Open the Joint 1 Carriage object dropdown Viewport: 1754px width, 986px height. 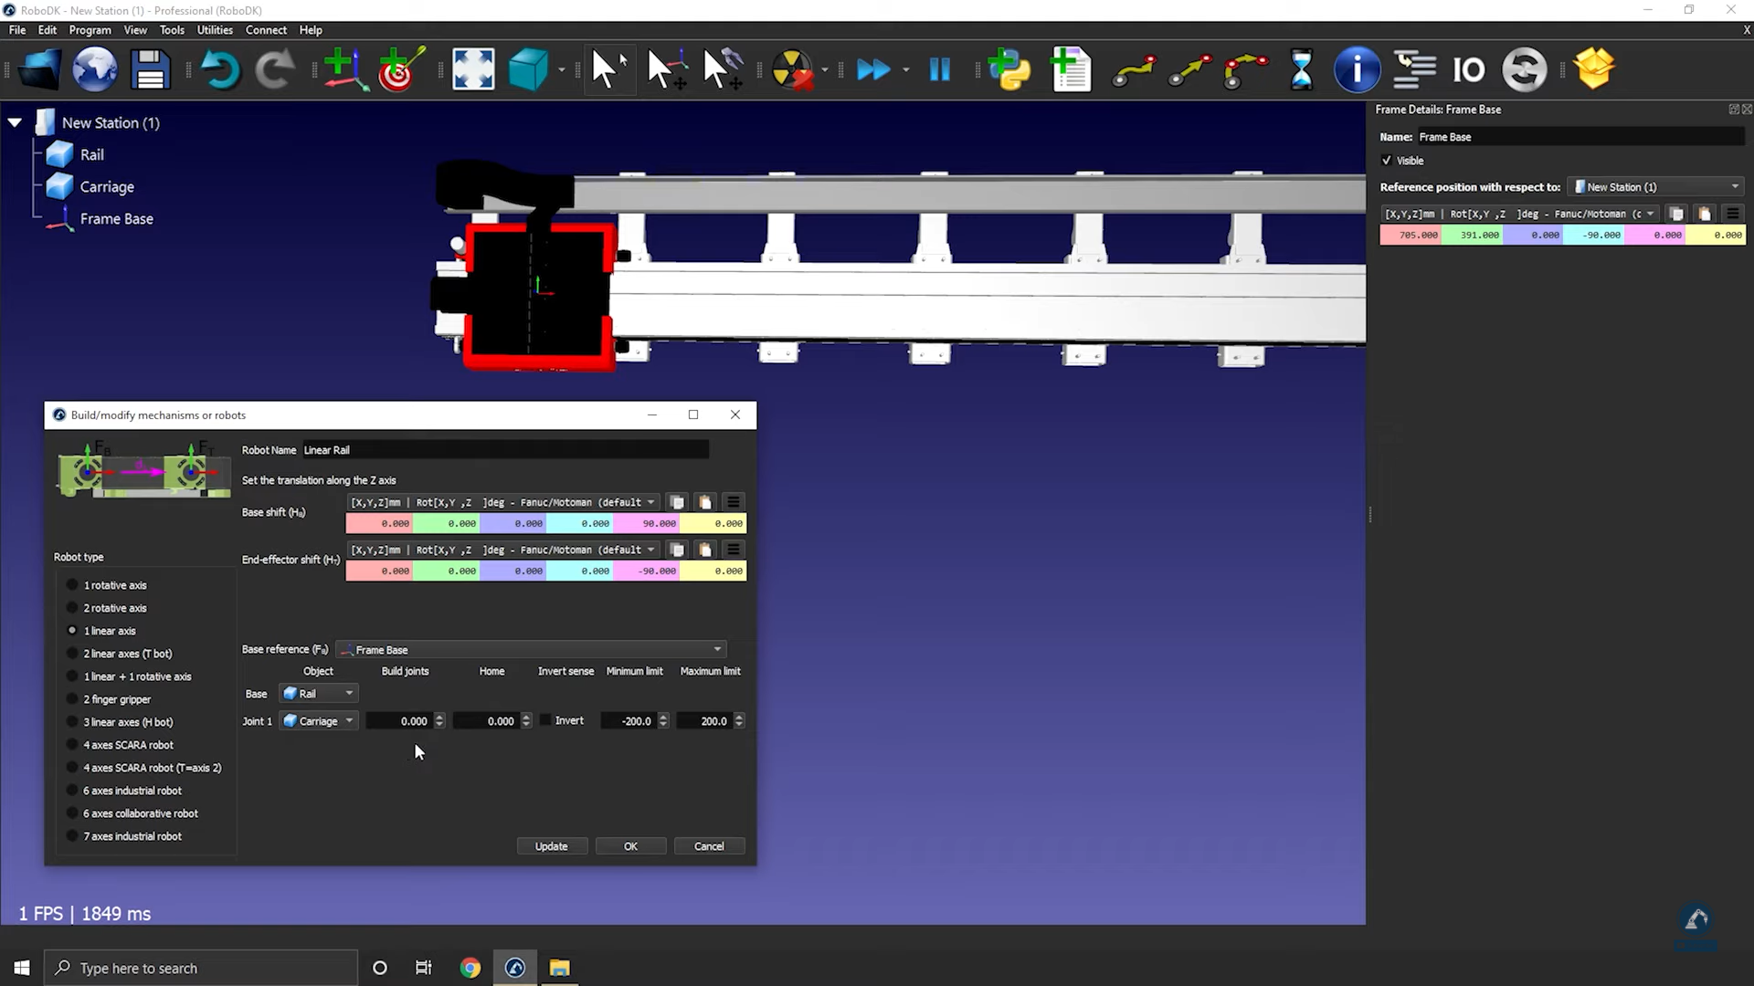tap(318, 721)
